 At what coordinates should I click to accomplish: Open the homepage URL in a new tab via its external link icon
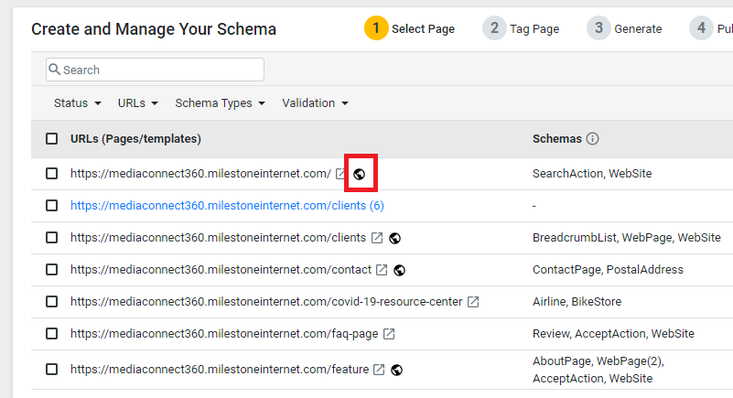340,174
